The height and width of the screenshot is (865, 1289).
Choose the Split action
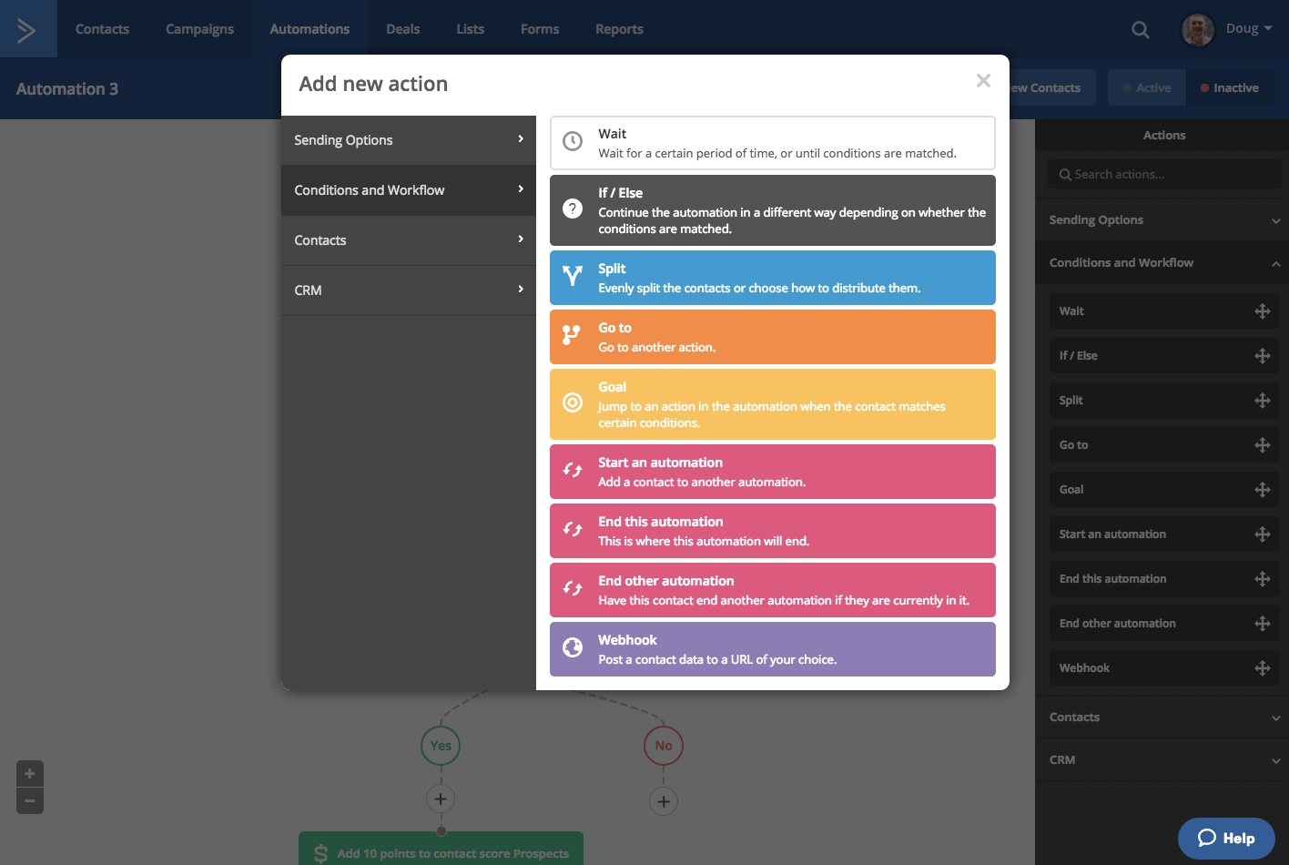(x=773, y=278)
